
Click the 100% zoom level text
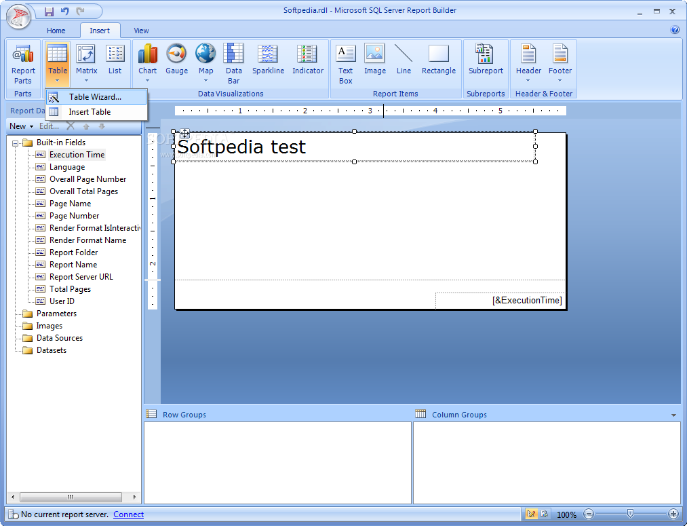coord(566,514)
